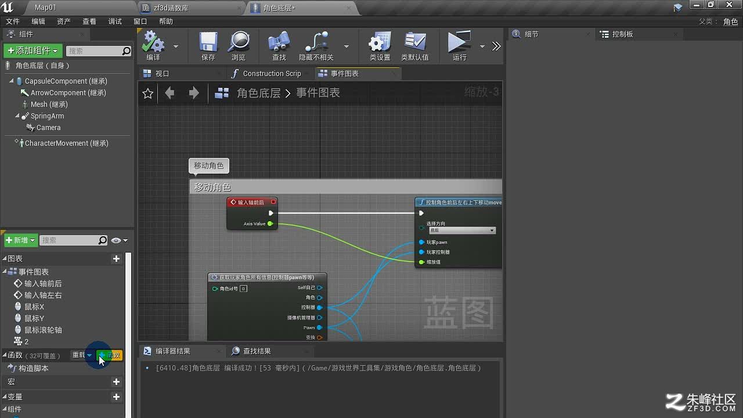The image size is (743, 418).
Task: Run the game with 运行 button
Action: click(459, 45)
